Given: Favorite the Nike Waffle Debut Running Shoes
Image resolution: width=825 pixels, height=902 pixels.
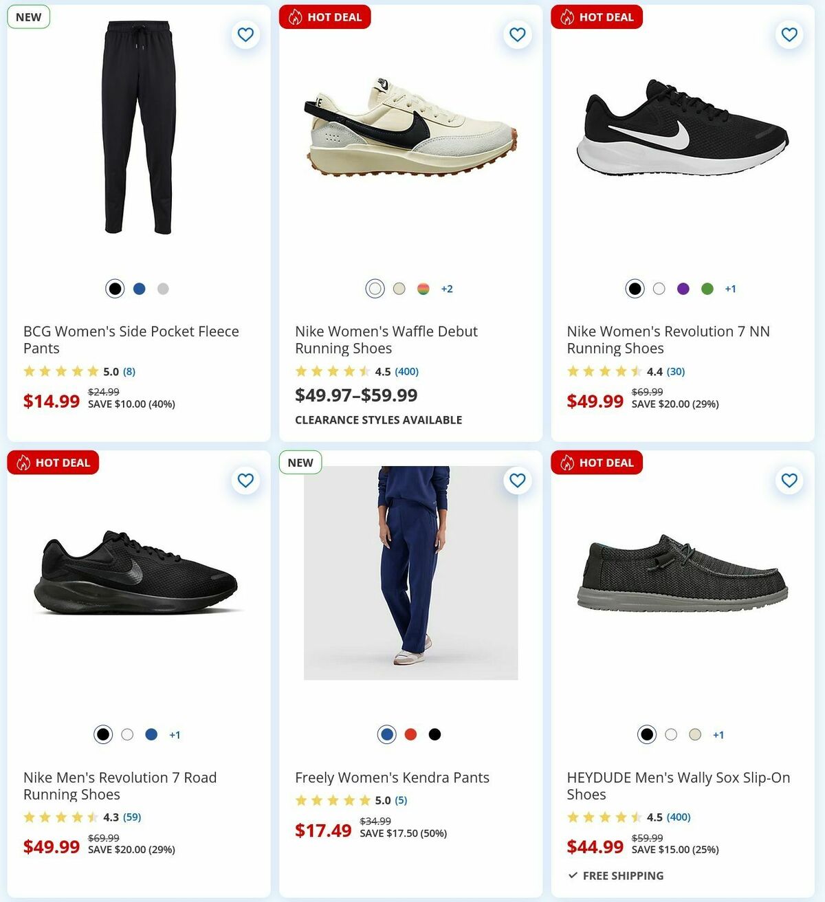Looking at the screenshot, I should coord(517,34).
